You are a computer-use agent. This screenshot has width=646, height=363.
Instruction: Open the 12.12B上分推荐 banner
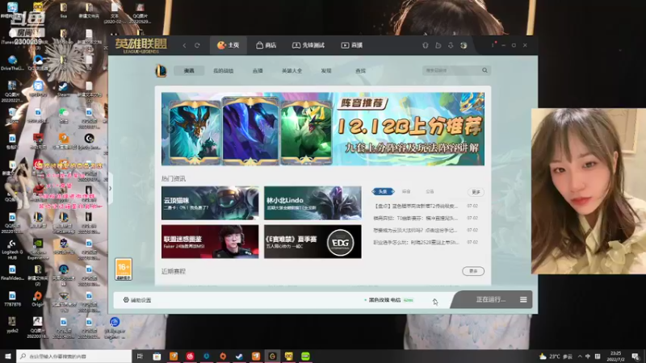(322, 129)
